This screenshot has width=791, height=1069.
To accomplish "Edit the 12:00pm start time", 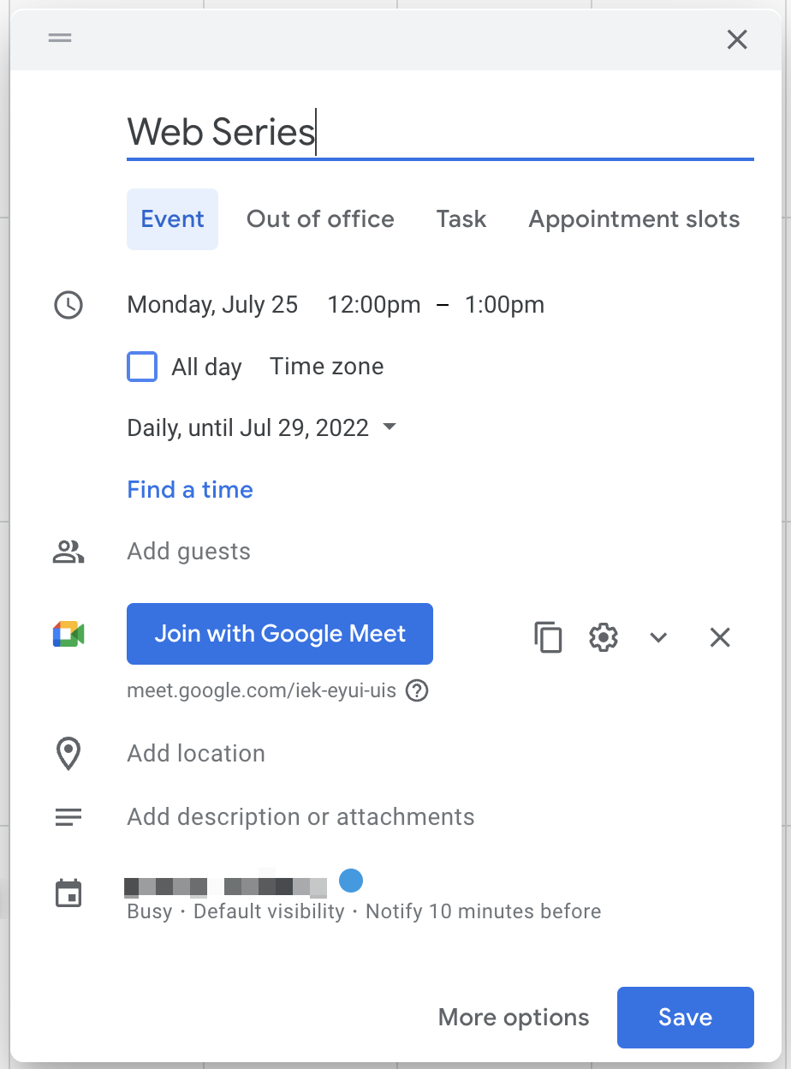I will point(374,305).
